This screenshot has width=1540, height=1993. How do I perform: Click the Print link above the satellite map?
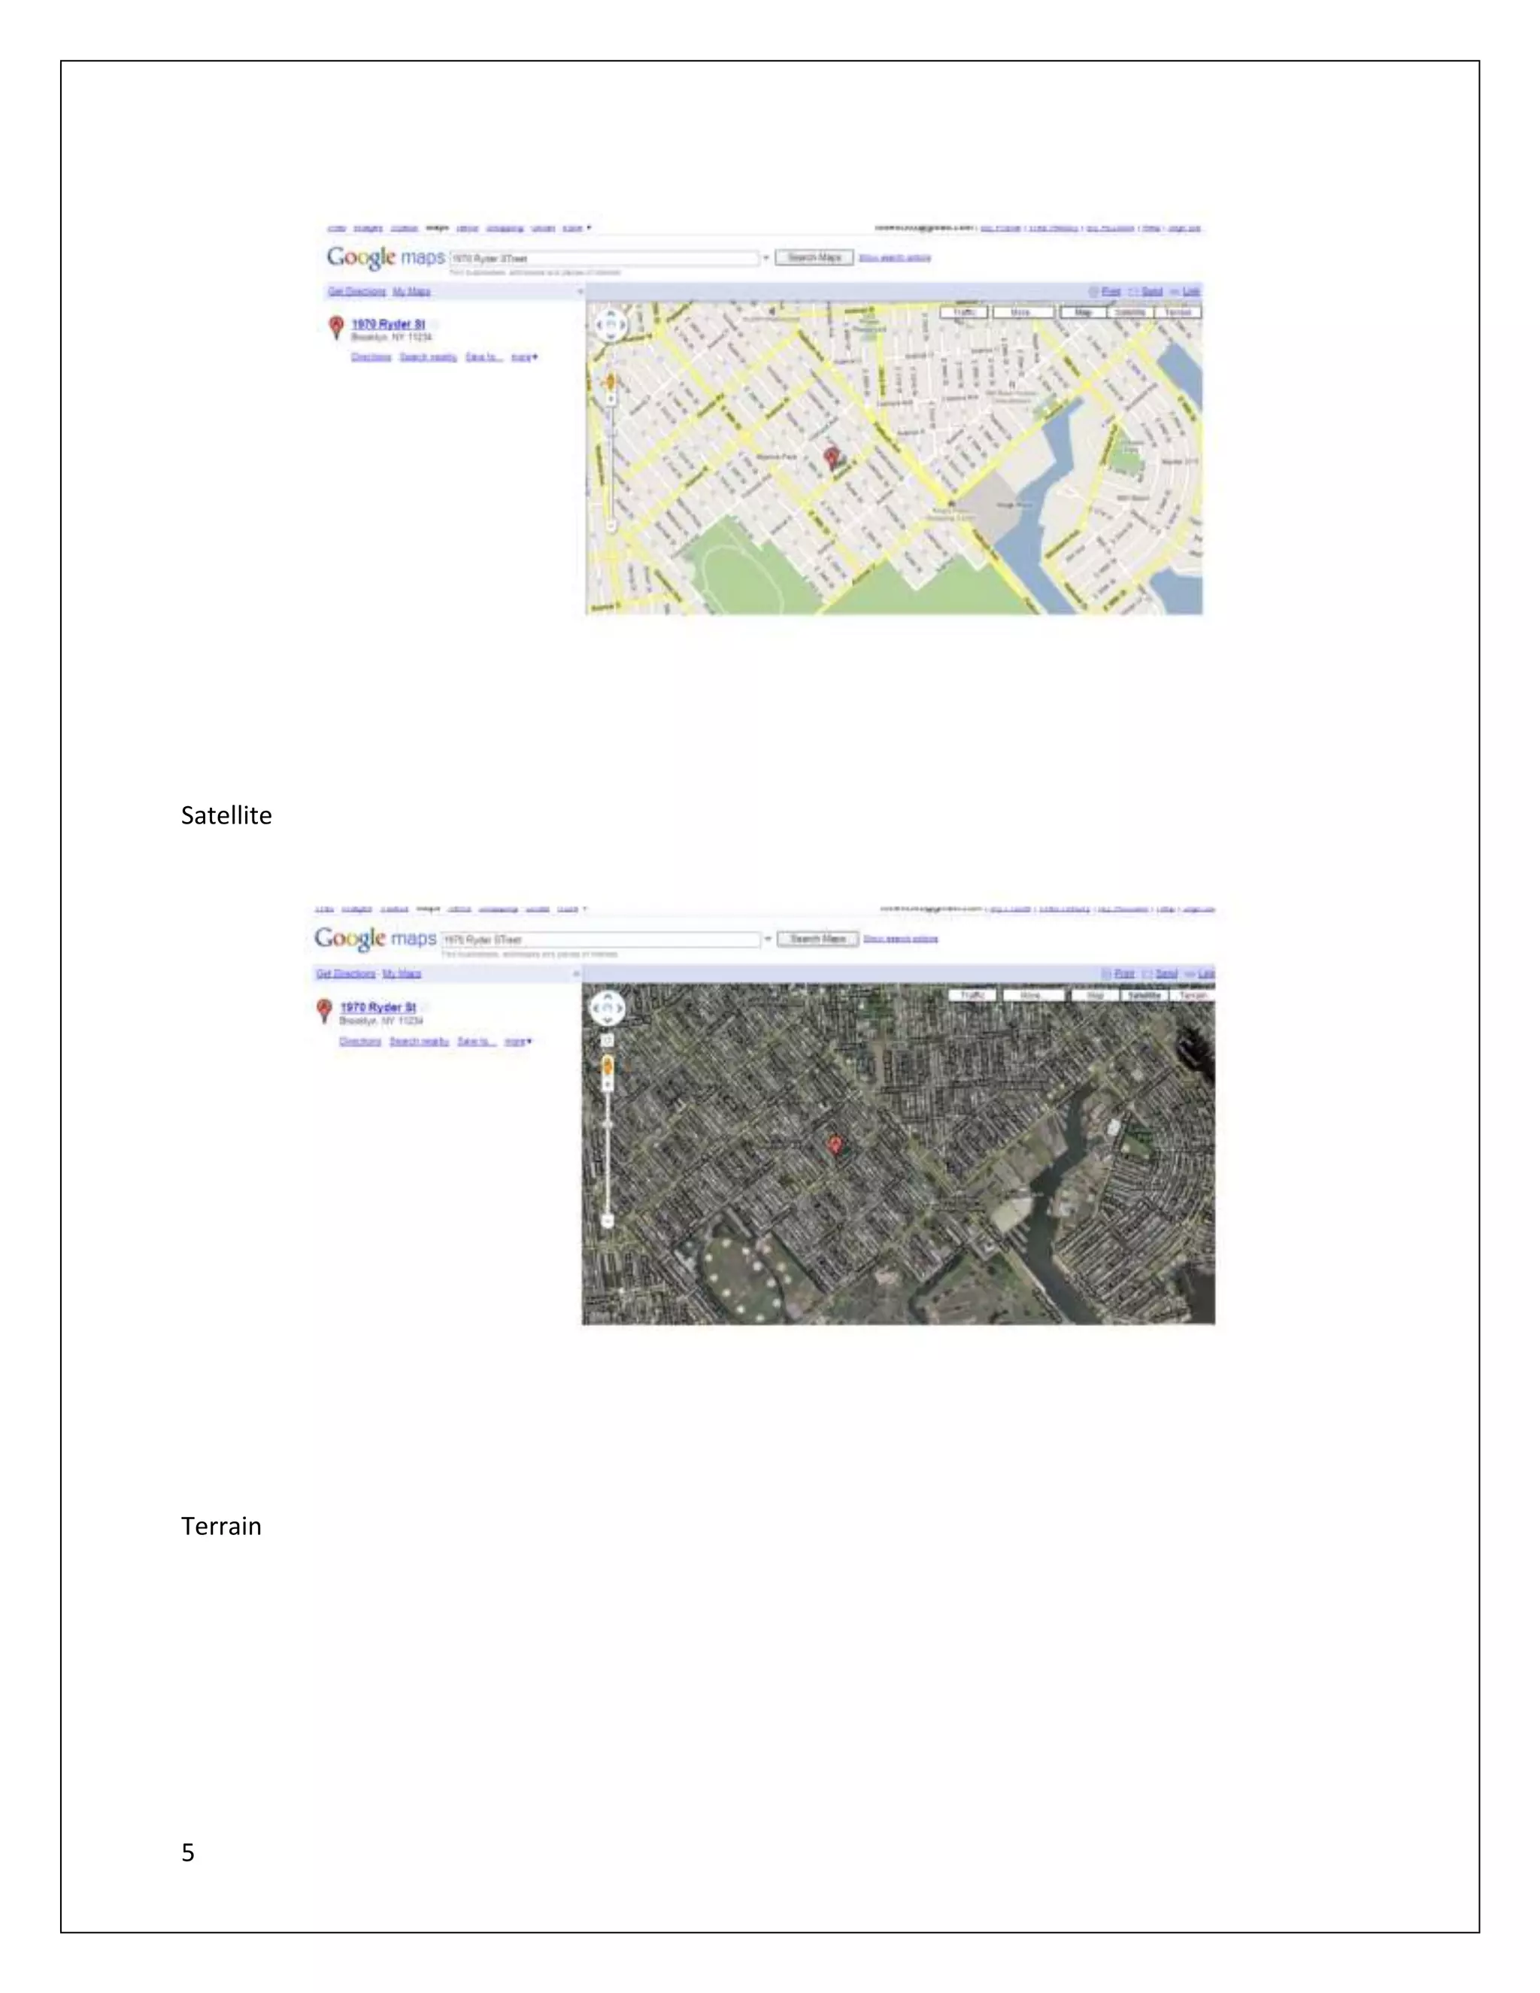click(x=1124, y=974)
